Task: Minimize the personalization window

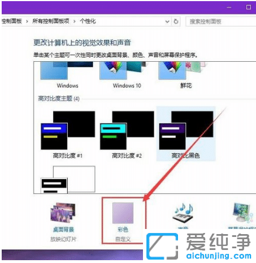Action: (x=229, y=7)
